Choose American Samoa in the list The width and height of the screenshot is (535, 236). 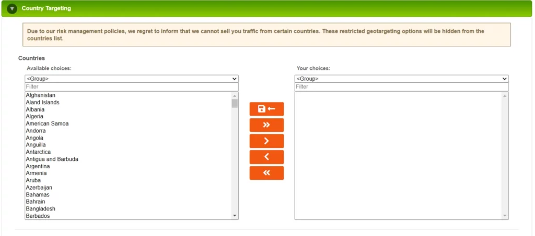click(47, 123)
